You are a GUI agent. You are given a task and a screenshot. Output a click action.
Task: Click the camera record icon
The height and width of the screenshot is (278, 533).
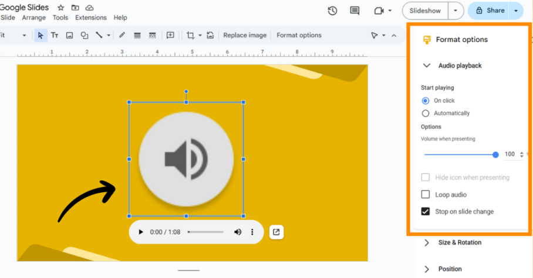(x=379, y=11)
